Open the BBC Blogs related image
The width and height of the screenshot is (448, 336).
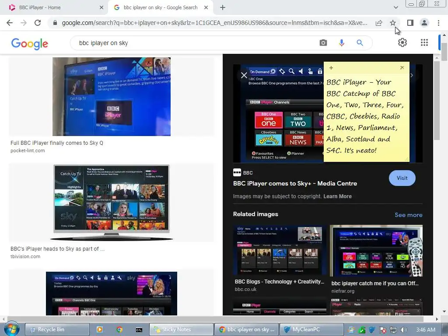[x=280, y=251]
